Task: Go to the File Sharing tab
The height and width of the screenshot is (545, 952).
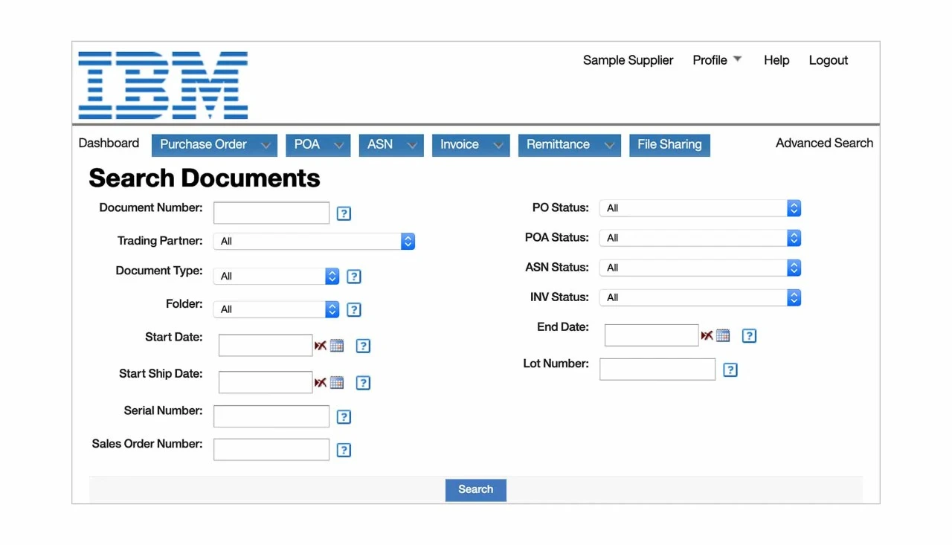Action: tap(669, 145)
